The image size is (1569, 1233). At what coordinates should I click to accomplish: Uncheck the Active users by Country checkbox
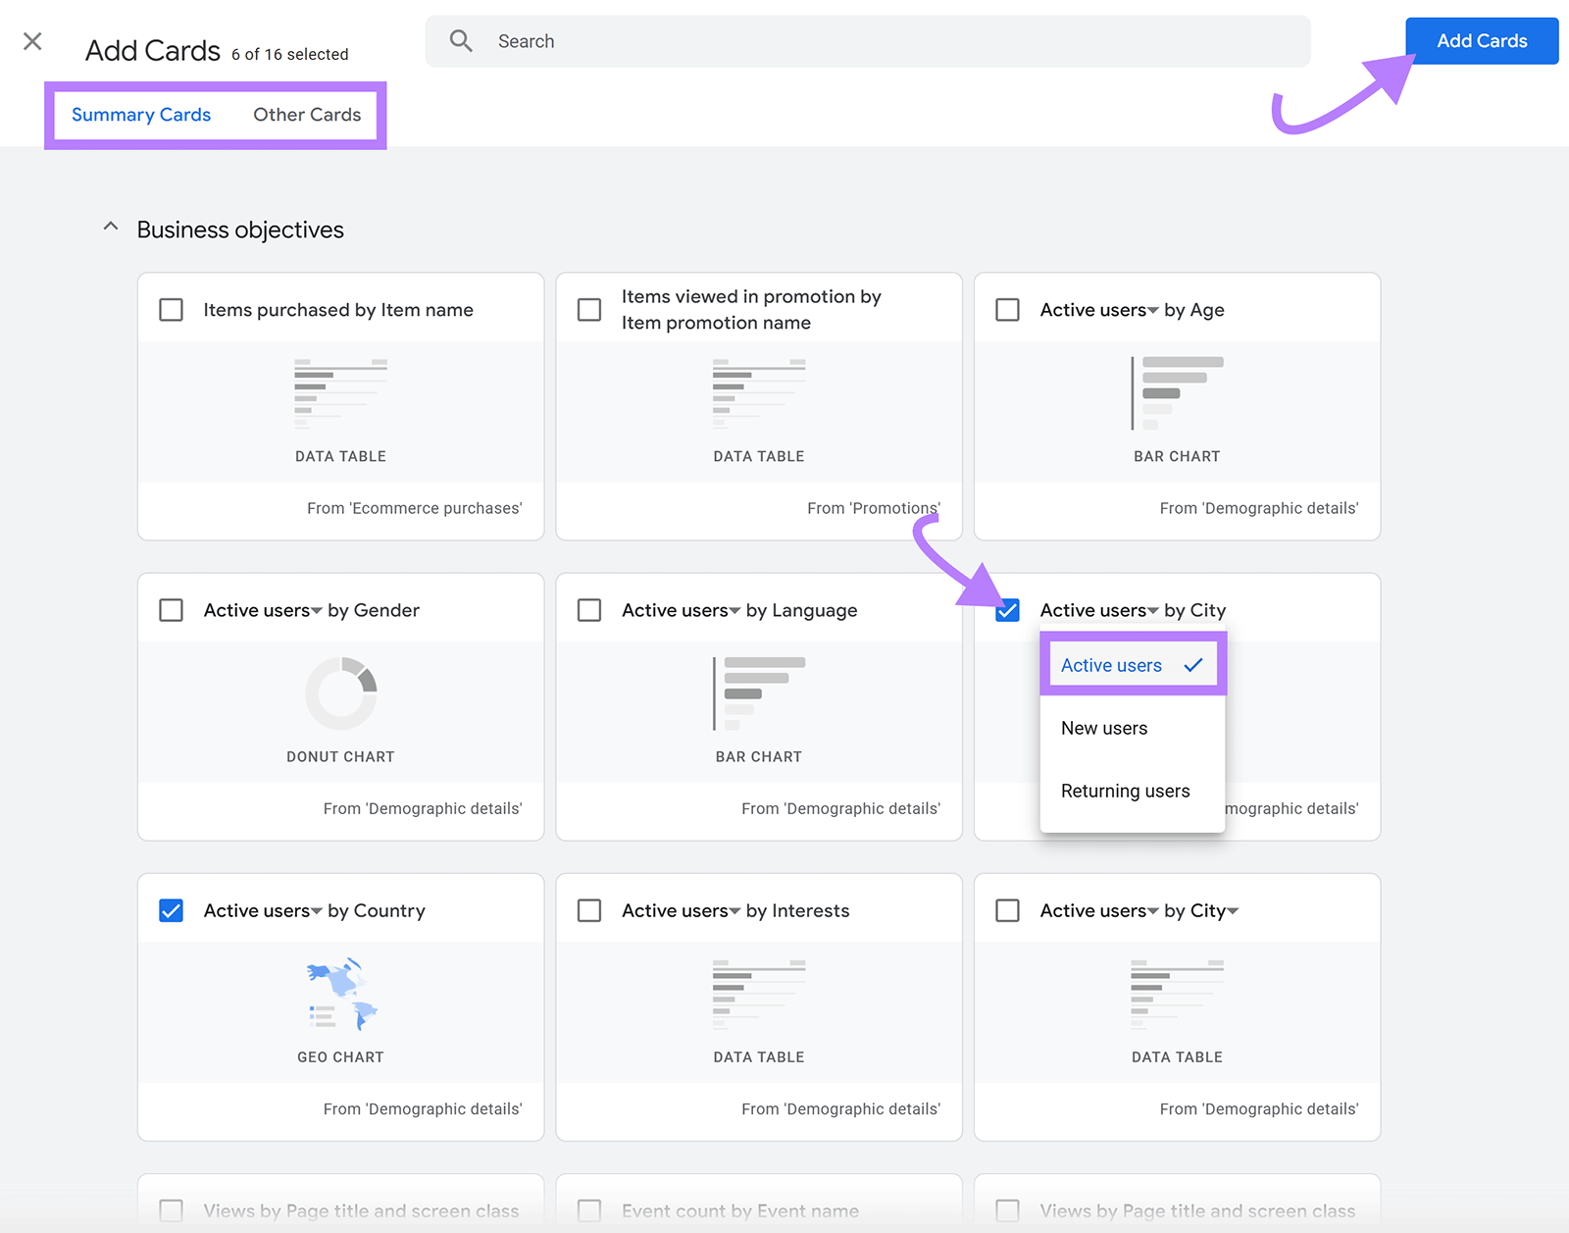[x=171, y=910]
